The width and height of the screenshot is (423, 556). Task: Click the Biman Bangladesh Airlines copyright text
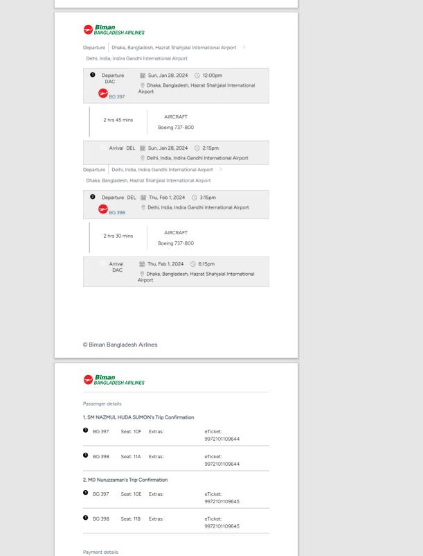(120, 345)
